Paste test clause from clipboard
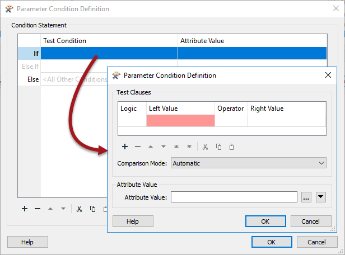Screen dimensions: 345x255 231,147
